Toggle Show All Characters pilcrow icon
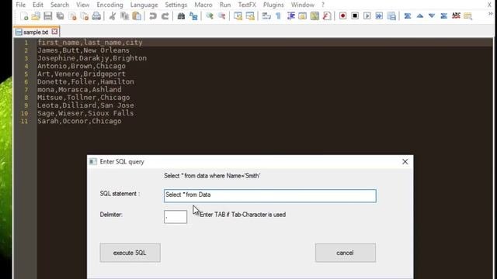Viewport: 497px width, 279px height. pos(278,15)
